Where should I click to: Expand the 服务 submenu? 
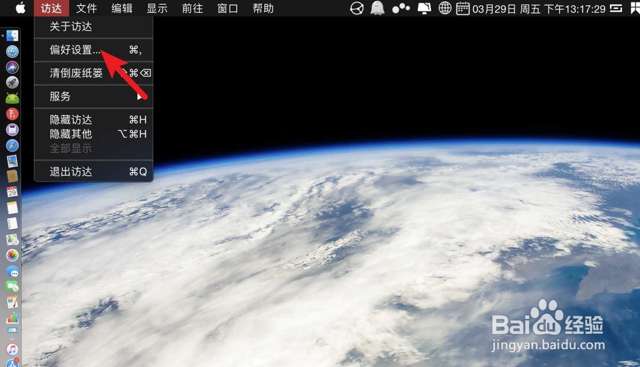[93, 97]
